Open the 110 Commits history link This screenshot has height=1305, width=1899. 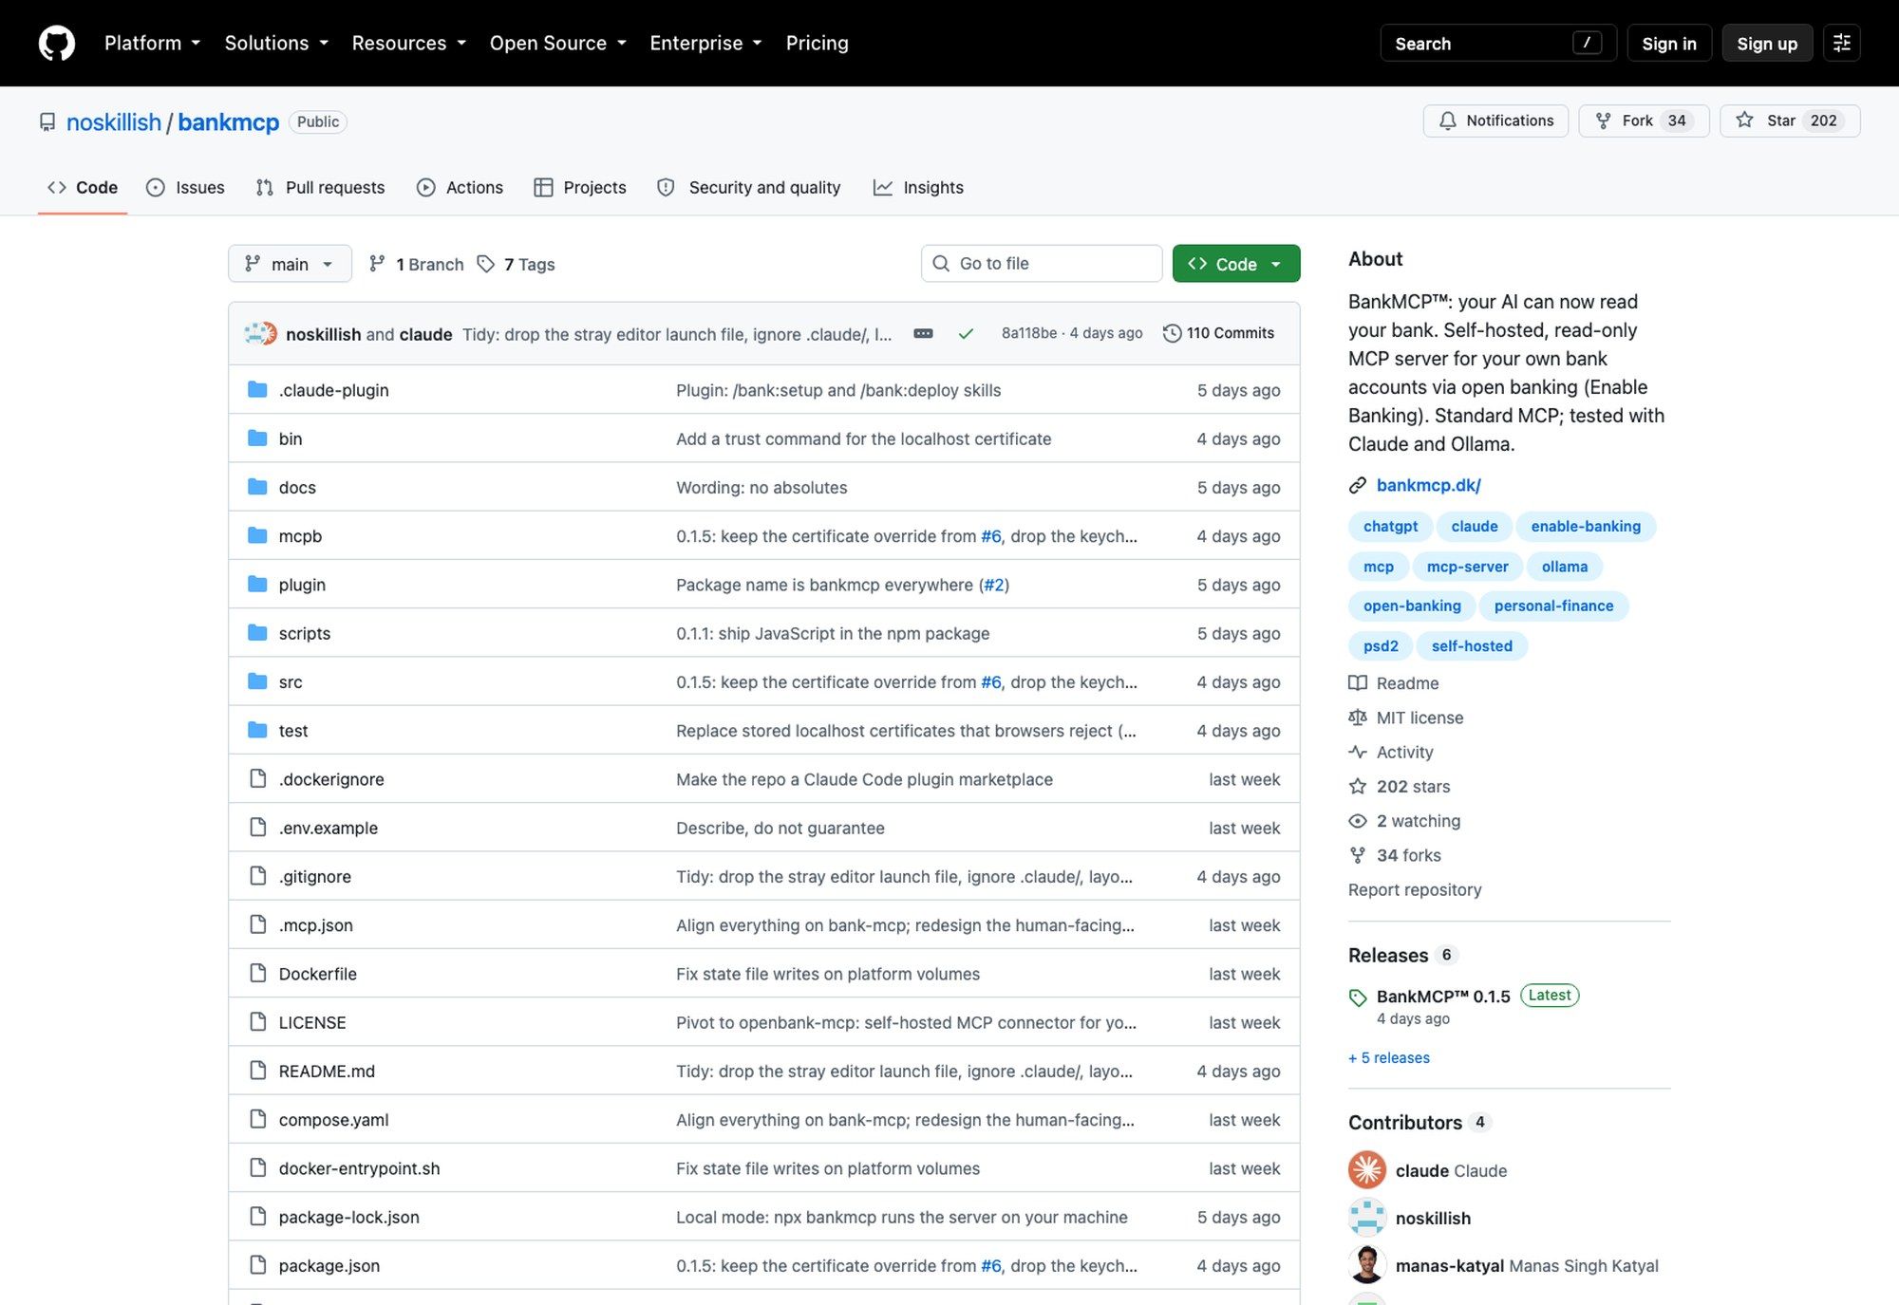1219,333
